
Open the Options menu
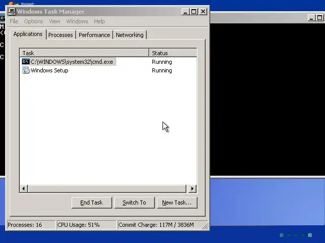34,21
